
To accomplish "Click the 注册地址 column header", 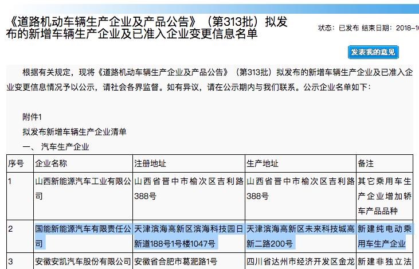I will [150, 163].
